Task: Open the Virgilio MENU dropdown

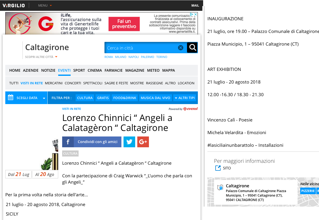Action: point(45,6)
